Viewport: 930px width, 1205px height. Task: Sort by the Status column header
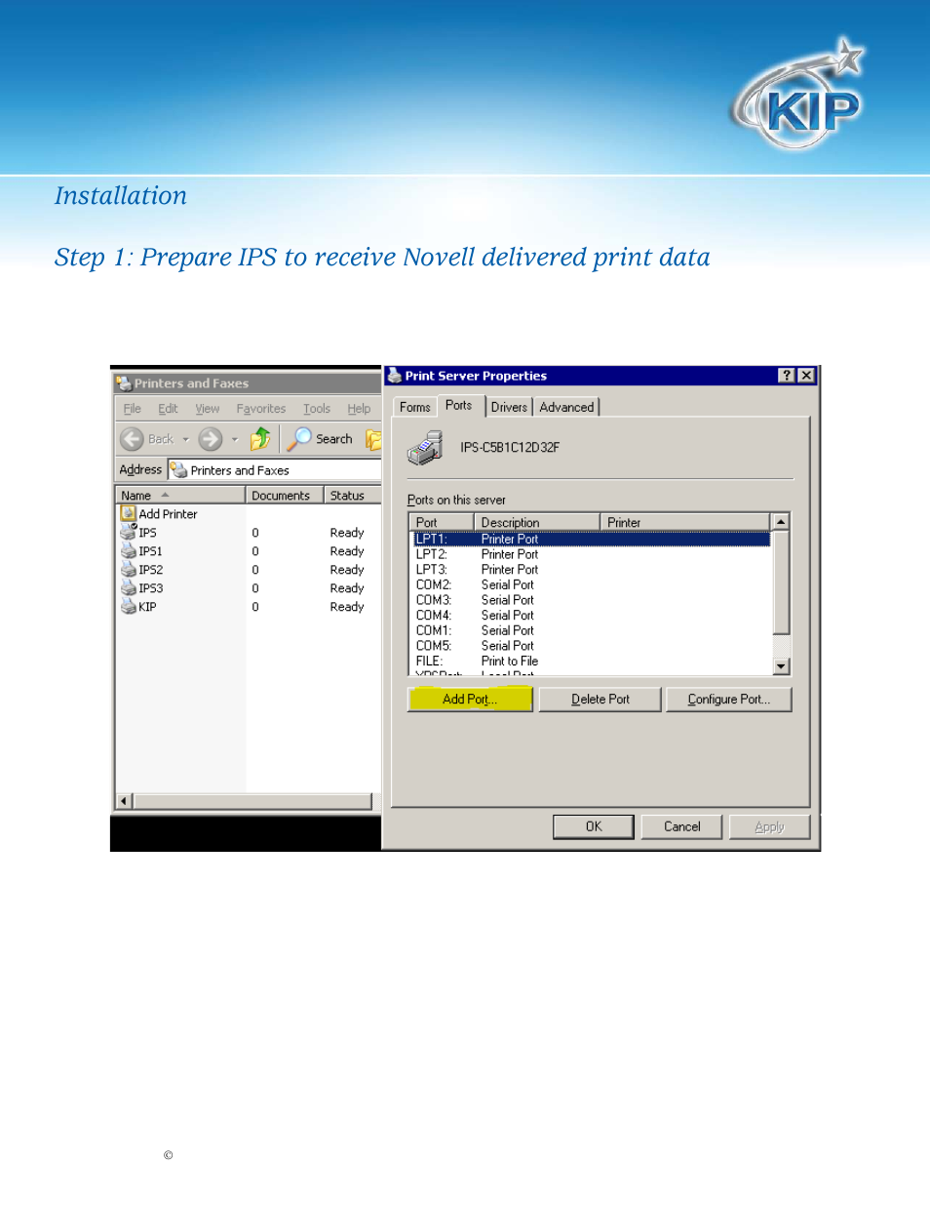[x=352, y=496]
